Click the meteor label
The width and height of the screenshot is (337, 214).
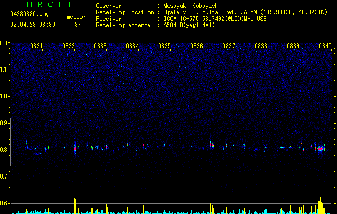76,17
